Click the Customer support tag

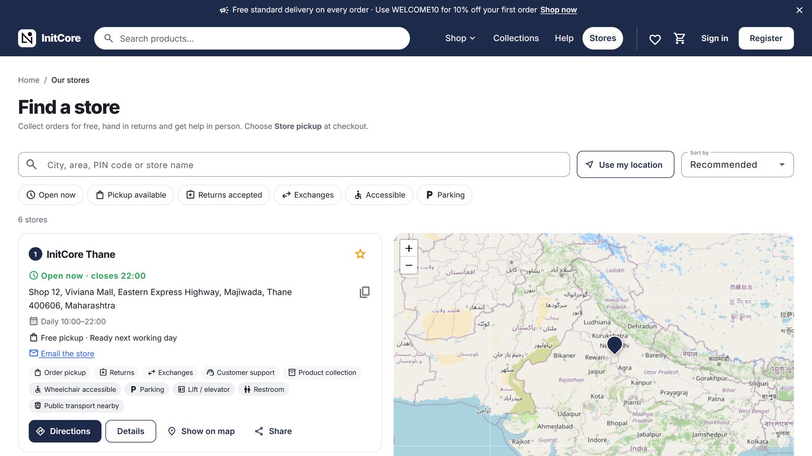(x=241, y=372)
